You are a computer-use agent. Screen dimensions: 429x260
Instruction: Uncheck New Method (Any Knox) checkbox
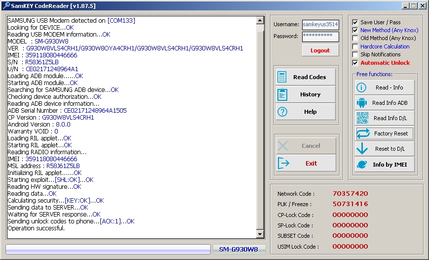[x=355, y=30]
